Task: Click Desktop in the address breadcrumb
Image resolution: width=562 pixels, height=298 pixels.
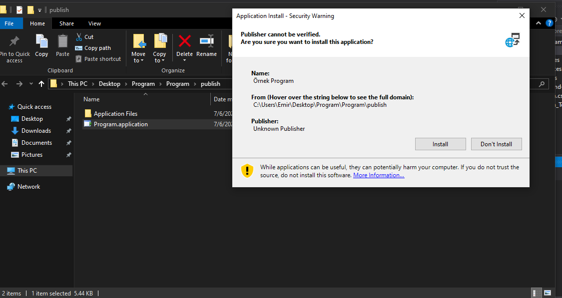Action: pos(110,84)
